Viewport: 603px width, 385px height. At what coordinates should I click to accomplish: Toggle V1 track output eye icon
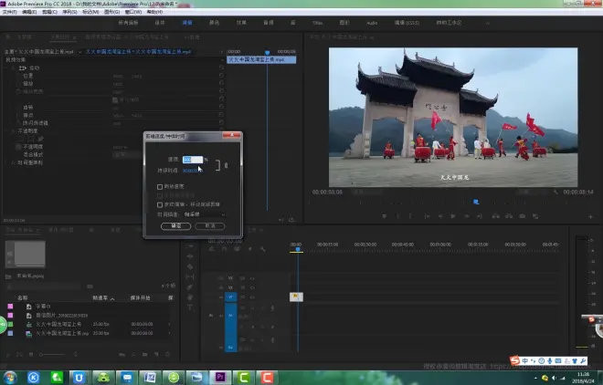[x=252, y=297]
